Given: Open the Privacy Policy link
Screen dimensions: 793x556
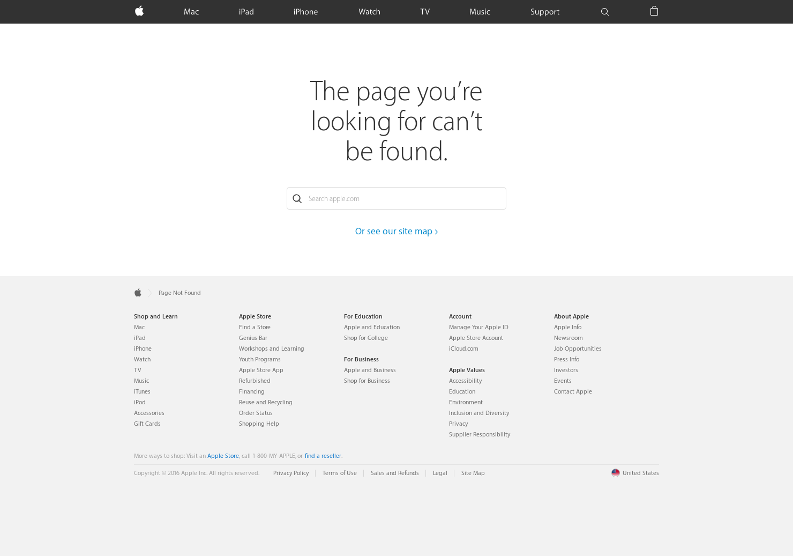Looking at the screenshot, I should pos(291,473).
